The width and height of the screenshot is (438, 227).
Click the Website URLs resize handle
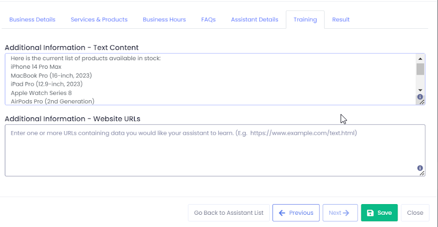tap(422, 173)
